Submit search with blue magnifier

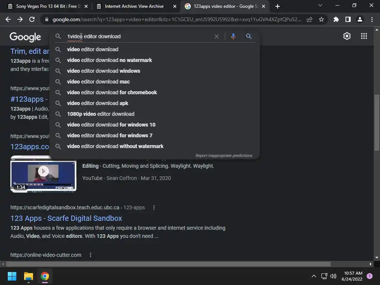249,36
